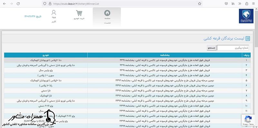Focus the شماره پیگیری search field

[233, 48]
